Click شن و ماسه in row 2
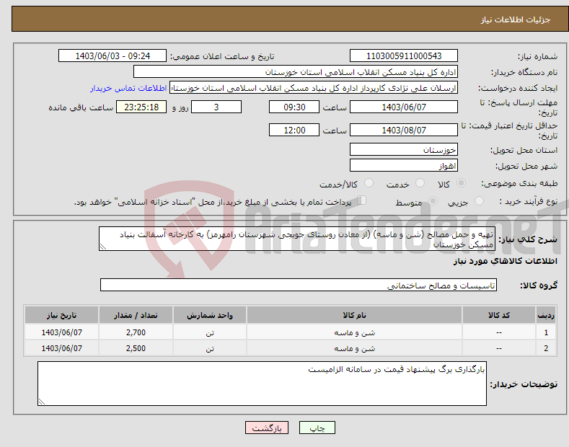This screenshot has width=569, height=447. (354, 348)
